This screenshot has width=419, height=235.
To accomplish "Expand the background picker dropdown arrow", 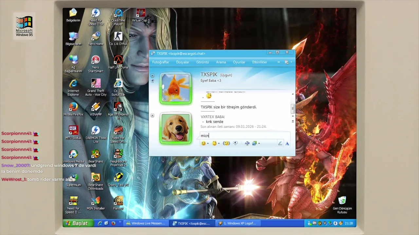I will tap(259, 144).
